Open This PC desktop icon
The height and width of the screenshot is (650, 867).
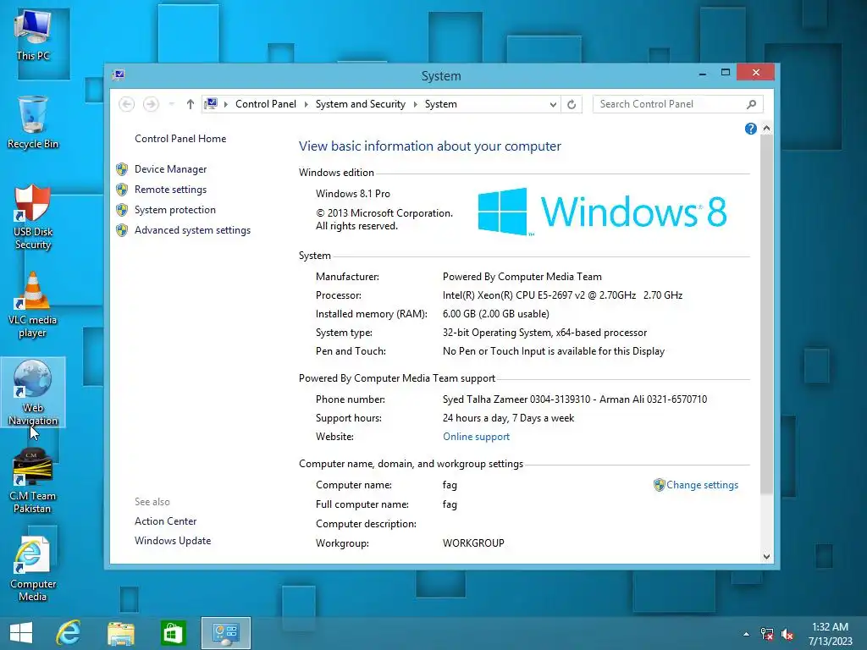tap(33, 36)
